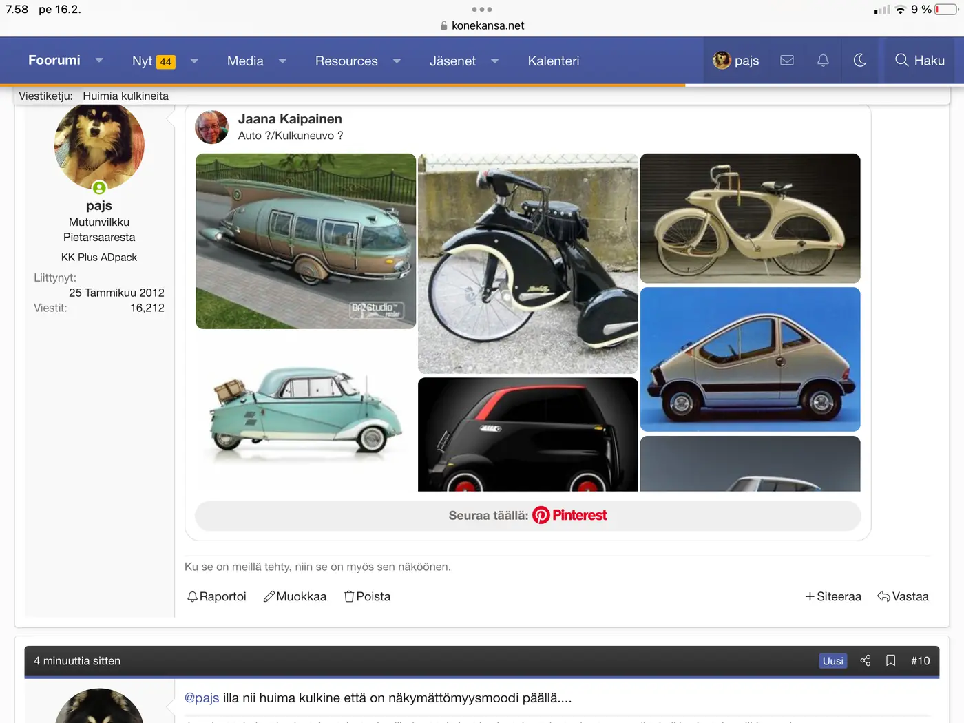Click the 4 minuuttia sitten timestamp
This screenshot has height=723, width=964.
point(77,661)
